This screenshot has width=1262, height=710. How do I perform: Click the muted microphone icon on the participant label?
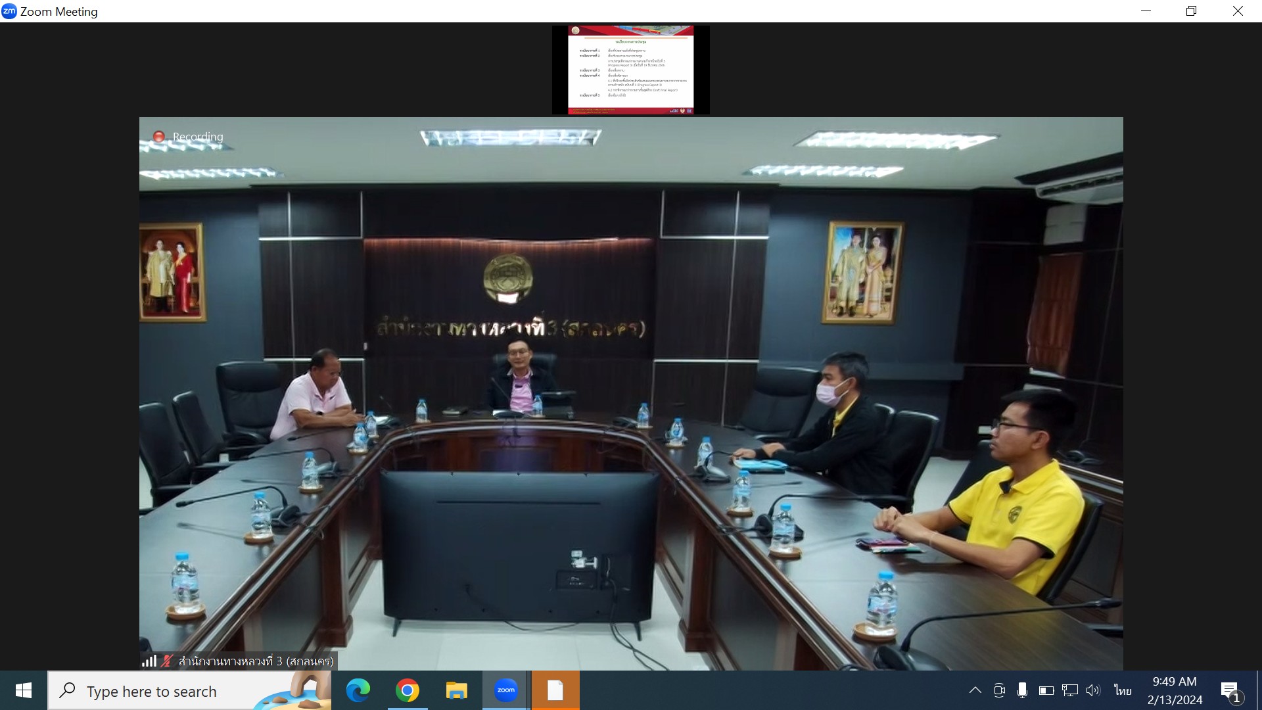tap(167, 661)
